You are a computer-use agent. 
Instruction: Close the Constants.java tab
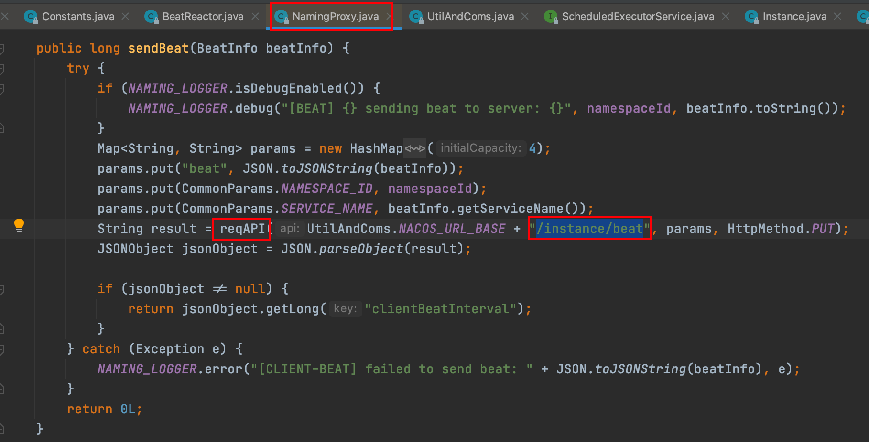point(125,17)
